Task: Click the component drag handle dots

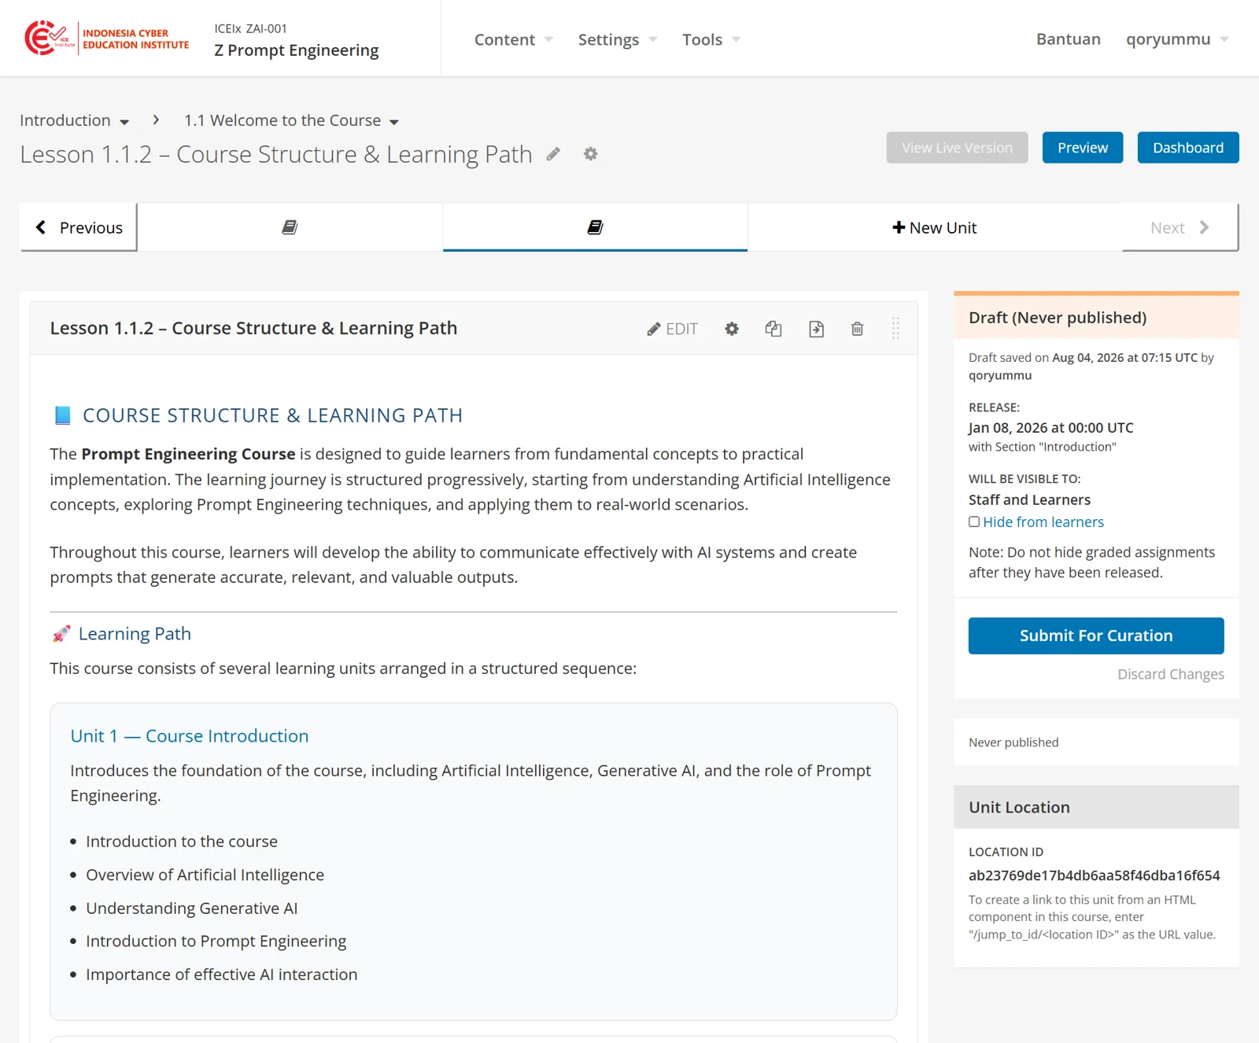Action: tap(895, 328)
